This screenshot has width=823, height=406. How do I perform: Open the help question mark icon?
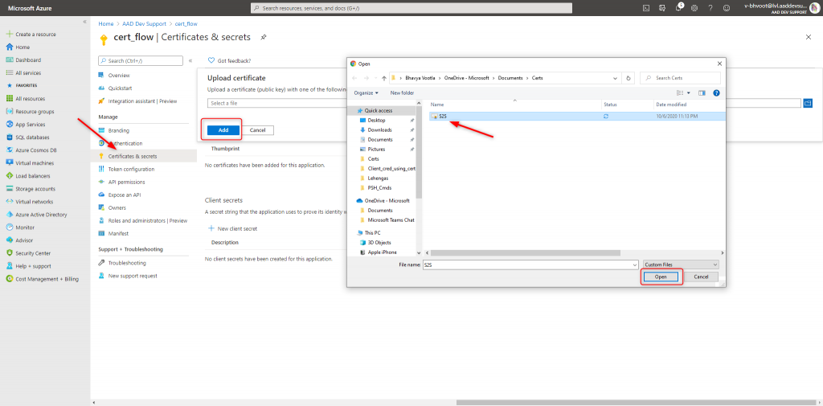coord(710,8)
